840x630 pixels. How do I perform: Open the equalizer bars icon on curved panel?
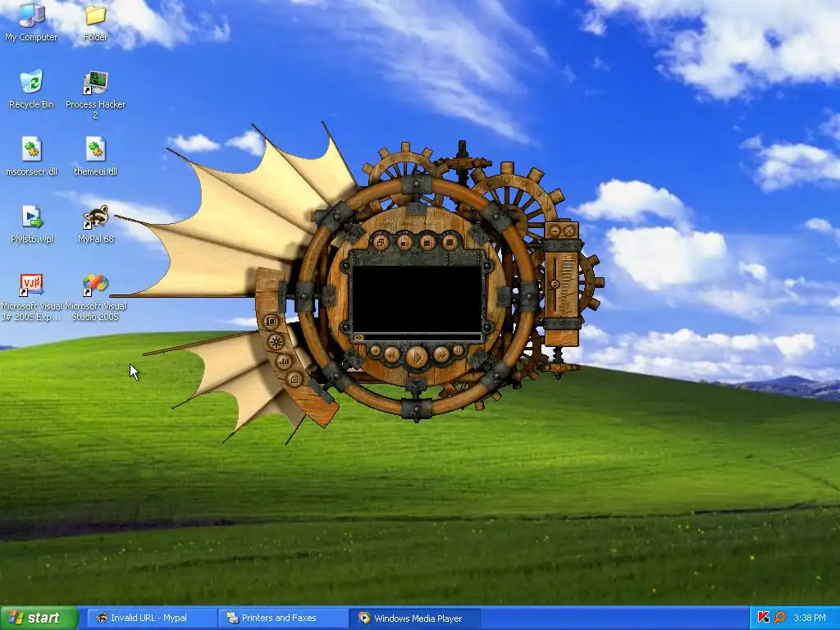pyautogui.click(x=284, y=362)
